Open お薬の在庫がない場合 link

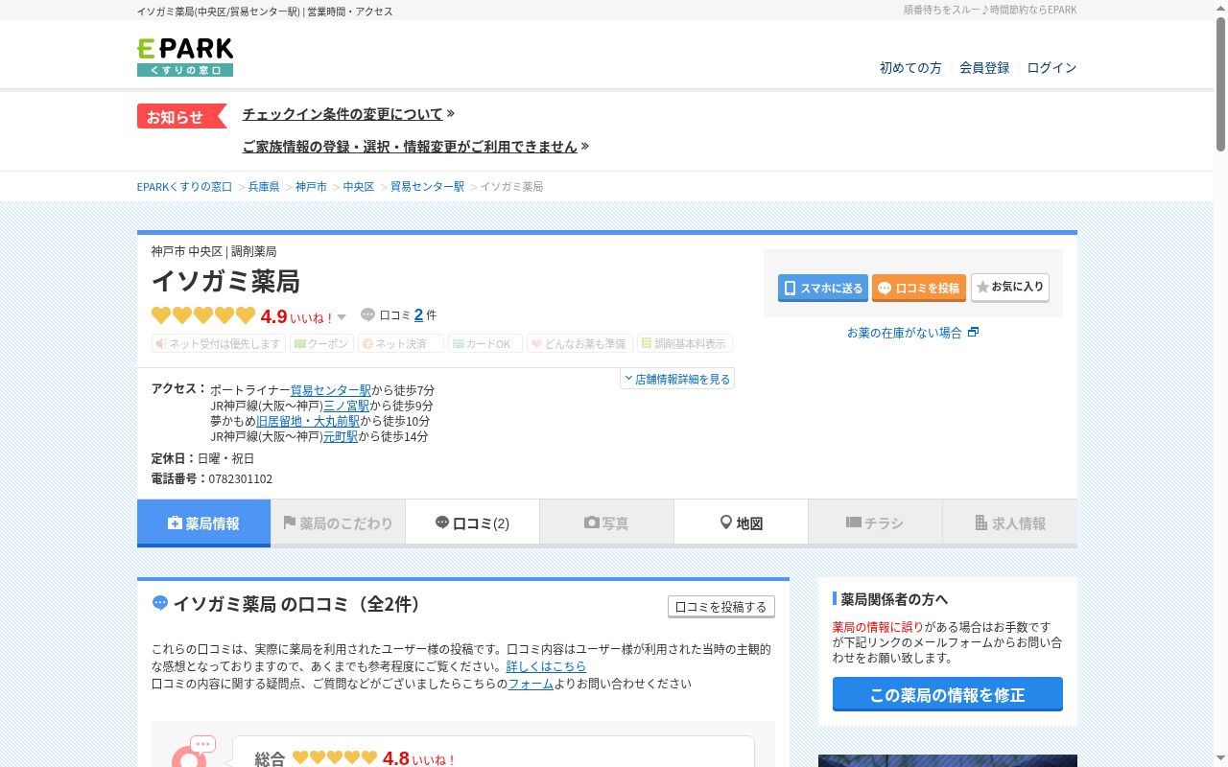(x=904, y=333)
